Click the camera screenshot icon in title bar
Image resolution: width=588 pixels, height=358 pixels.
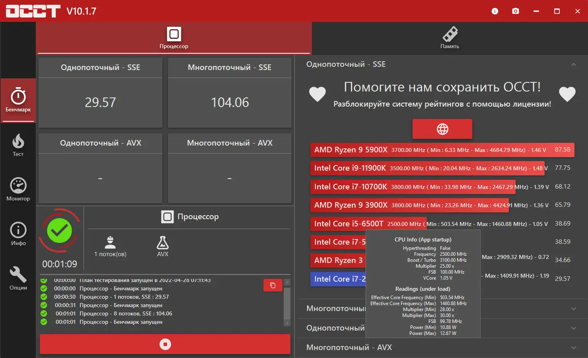coord(515,11)
